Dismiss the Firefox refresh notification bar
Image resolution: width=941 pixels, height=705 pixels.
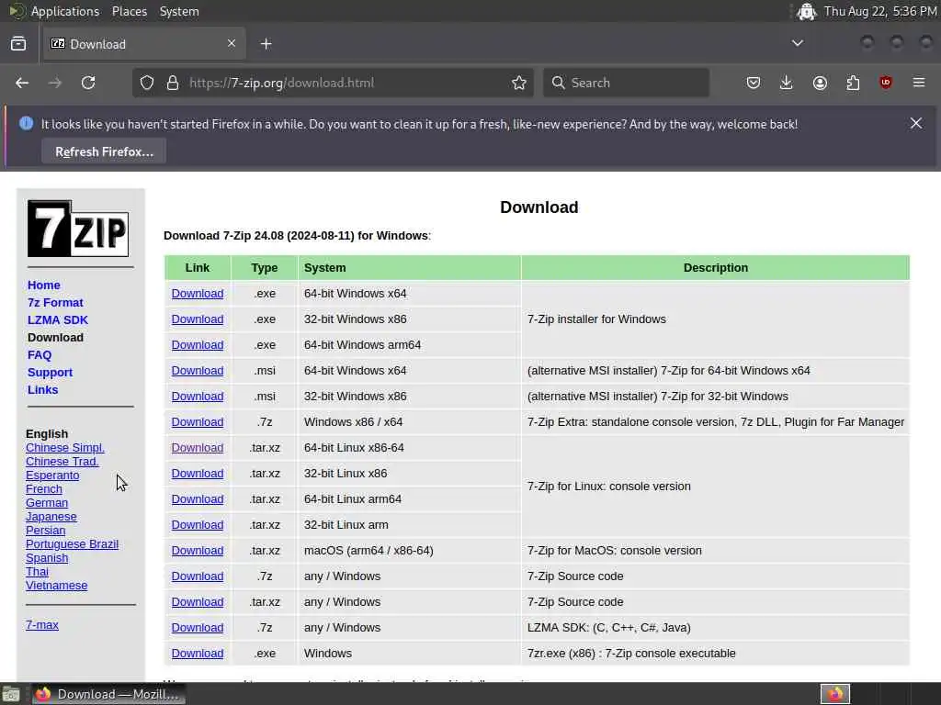(x=916, y=124)
